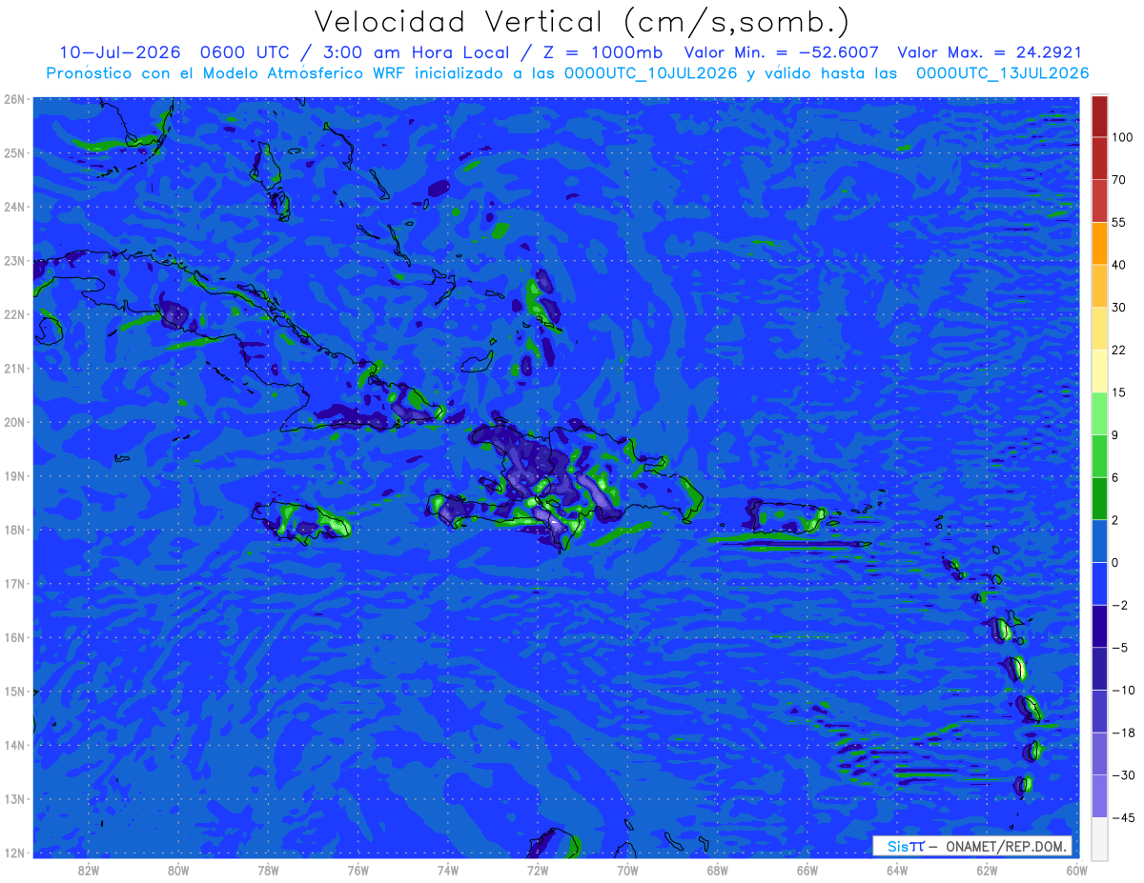Select the dark red swatch above 100

[1099, 116]
